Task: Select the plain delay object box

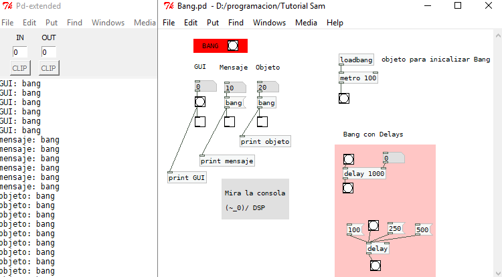Action: tap(378, 248)
